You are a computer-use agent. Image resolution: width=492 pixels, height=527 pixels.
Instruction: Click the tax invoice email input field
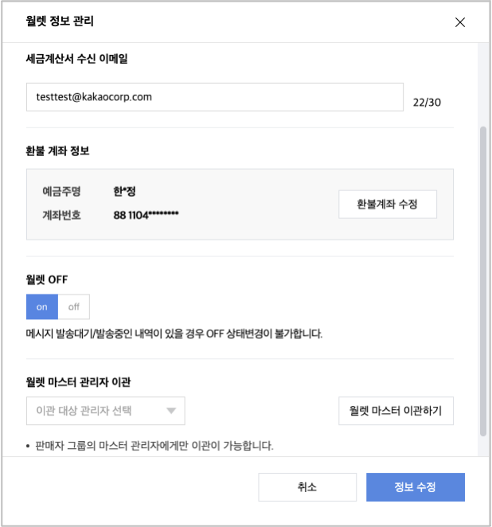[214, 98]
